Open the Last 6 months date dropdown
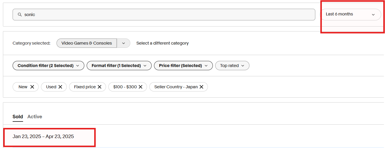The width and height of the screenshot is (385, 148). [350, 14]
